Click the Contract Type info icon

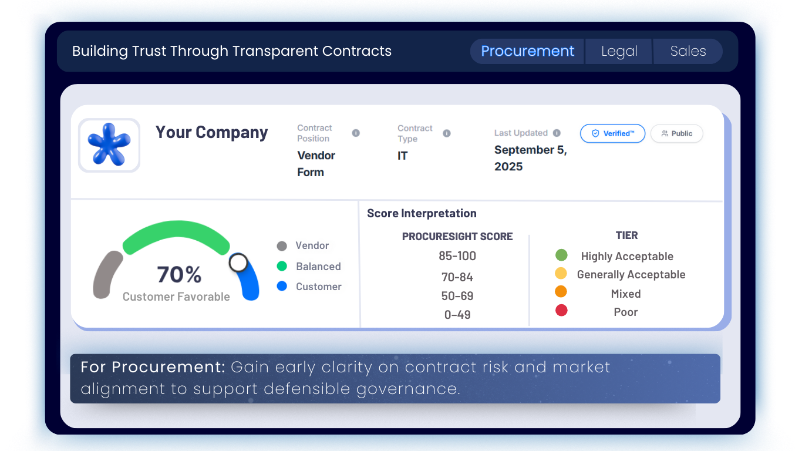(x=448, y=133)
